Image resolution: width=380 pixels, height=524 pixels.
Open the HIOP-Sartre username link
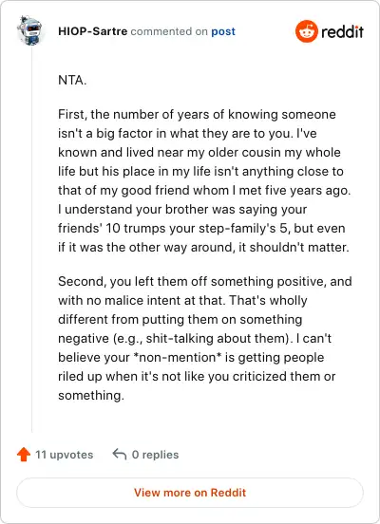tap(93, 31)
